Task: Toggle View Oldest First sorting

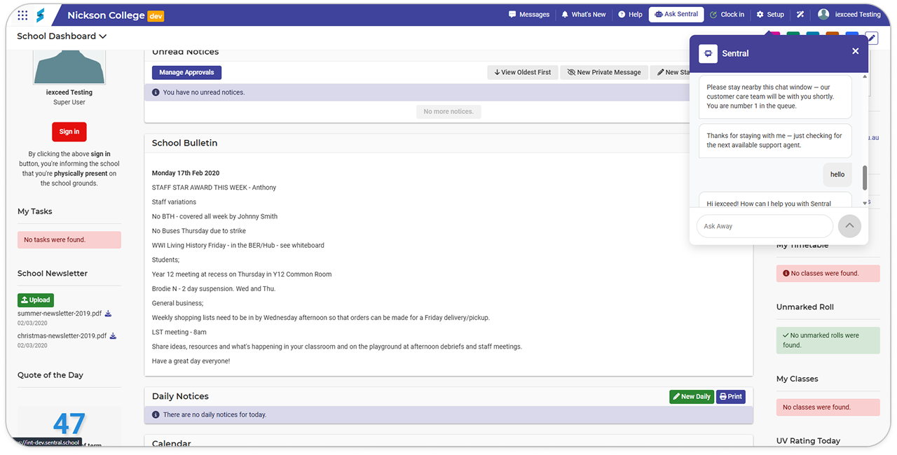Action: pyautogui.click(x=522, y=72)
